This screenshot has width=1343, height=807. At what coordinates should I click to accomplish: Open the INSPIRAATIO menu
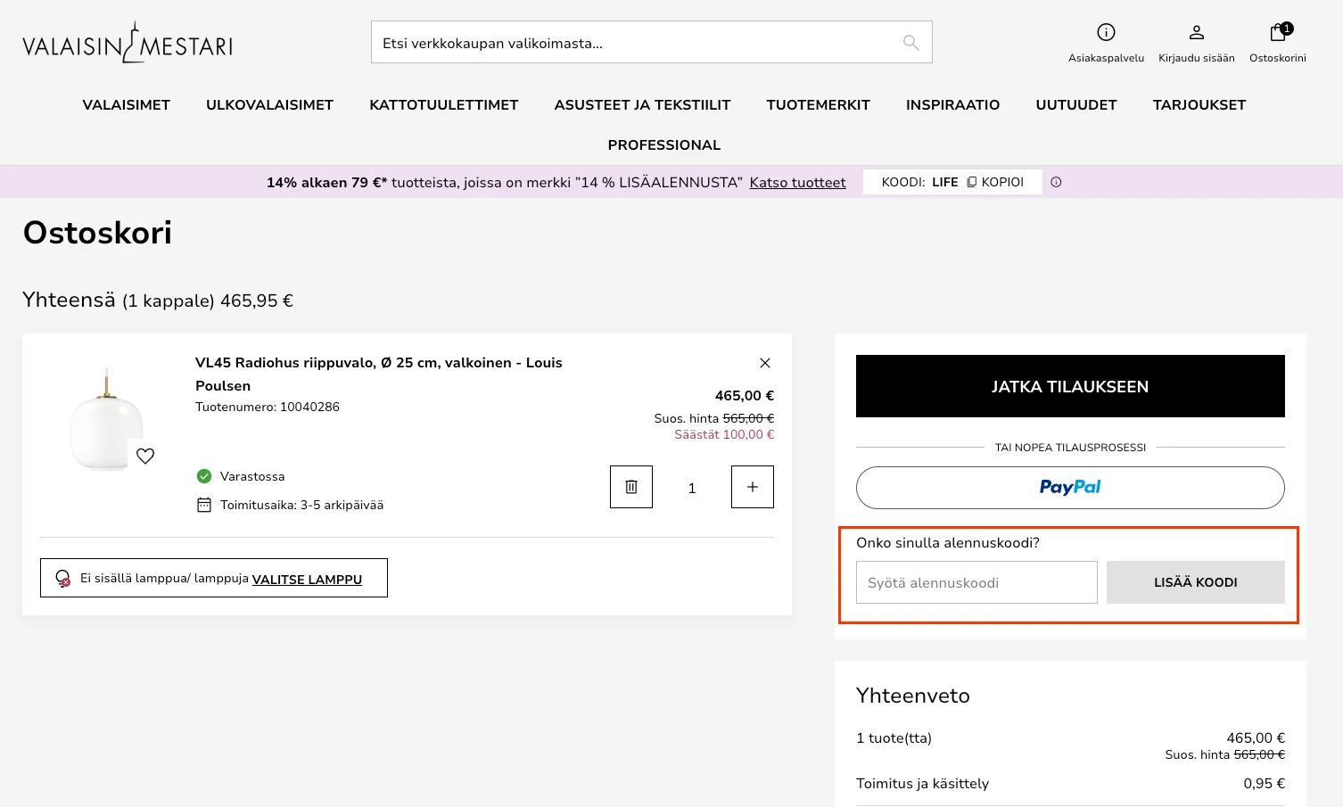pos(953,105)
